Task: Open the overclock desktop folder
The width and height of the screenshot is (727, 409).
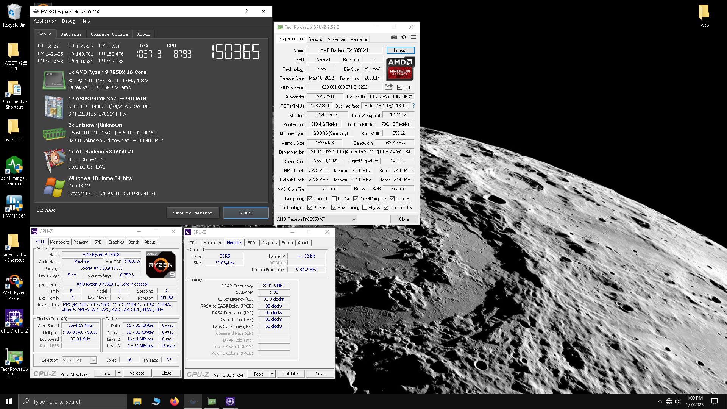Action: point(14,131)
